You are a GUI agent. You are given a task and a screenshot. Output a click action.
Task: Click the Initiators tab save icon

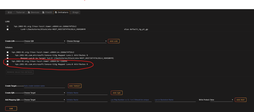tap(56, 12)
